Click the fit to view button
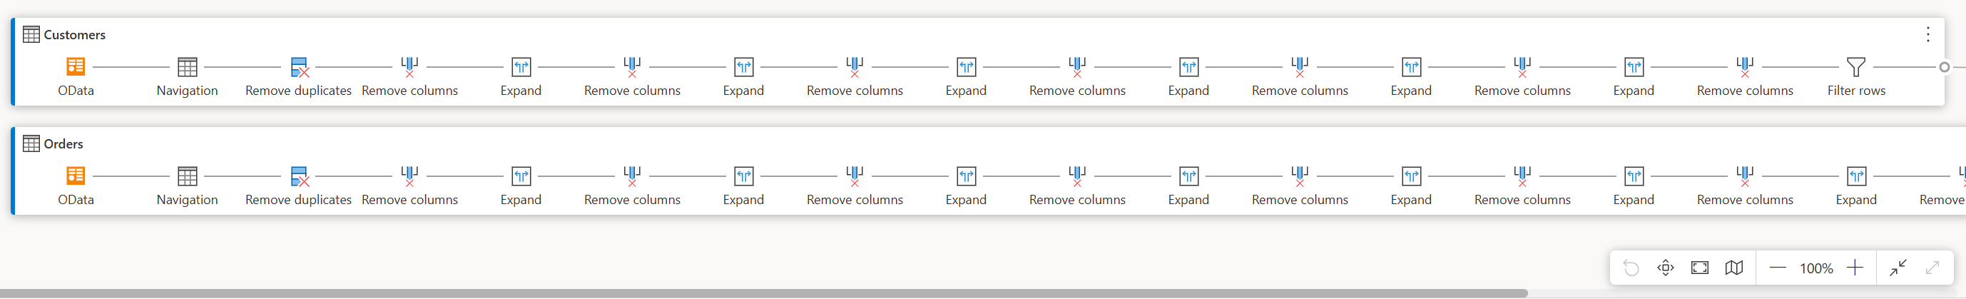1966x299 pixels. click(1700, 268)
